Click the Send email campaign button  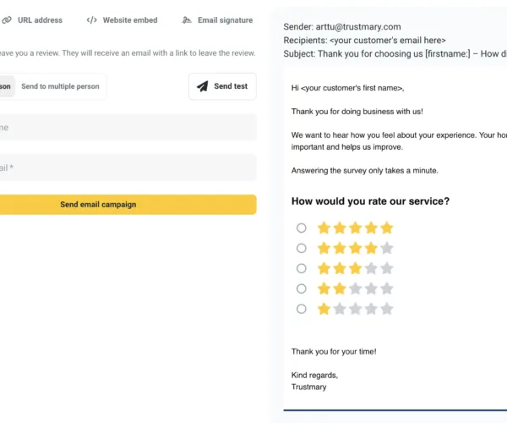128,205
